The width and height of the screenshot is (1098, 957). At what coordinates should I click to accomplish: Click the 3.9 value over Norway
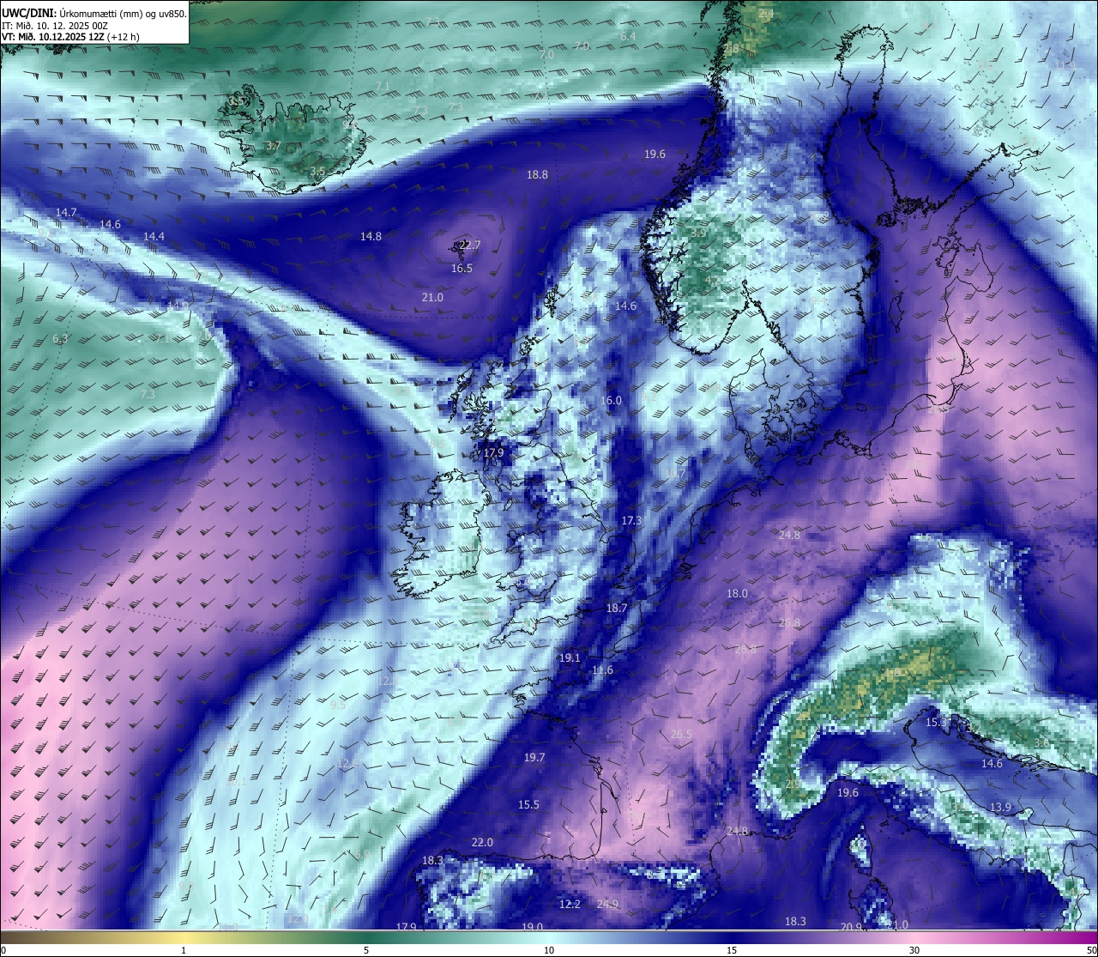coord(698,233)
